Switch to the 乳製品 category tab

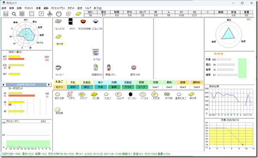(87, 82)
